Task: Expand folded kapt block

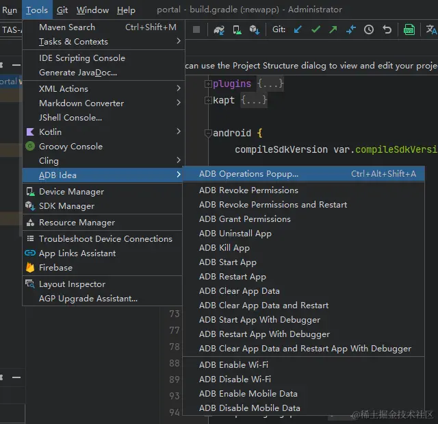Action: [x=208, y=100]
